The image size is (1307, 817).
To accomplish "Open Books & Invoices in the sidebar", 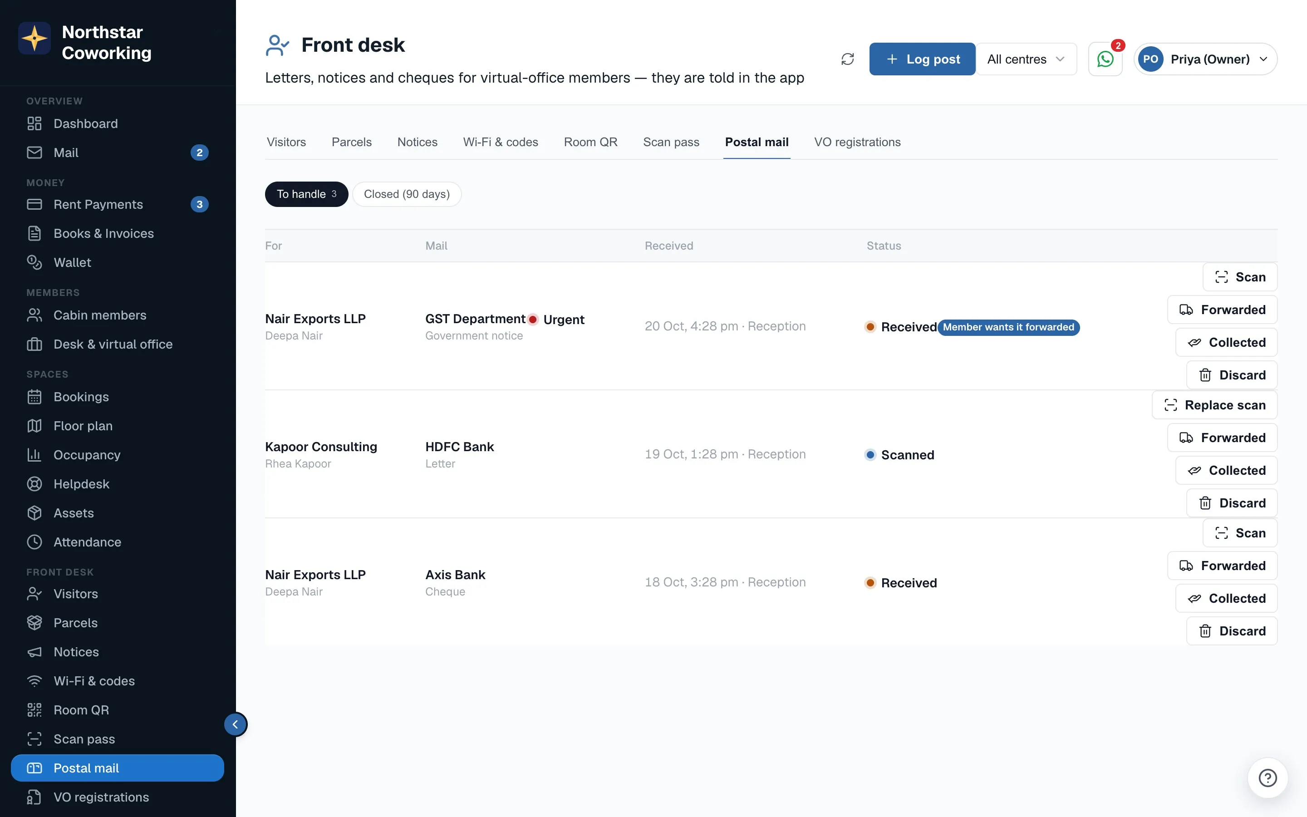I will click(117, 233).
